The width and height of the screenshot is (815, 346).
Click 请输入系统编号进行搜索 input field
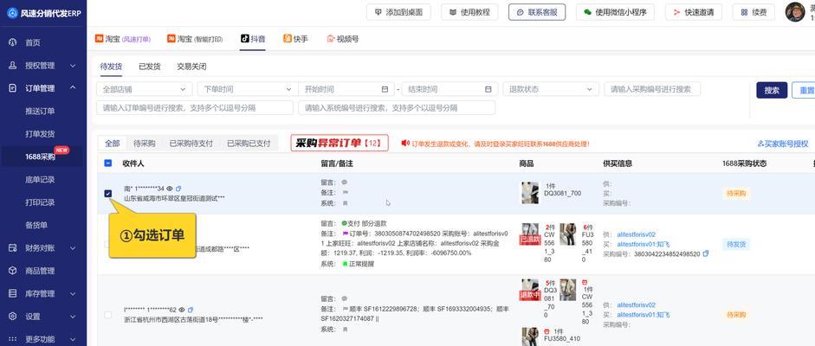[x=397, y=108]
